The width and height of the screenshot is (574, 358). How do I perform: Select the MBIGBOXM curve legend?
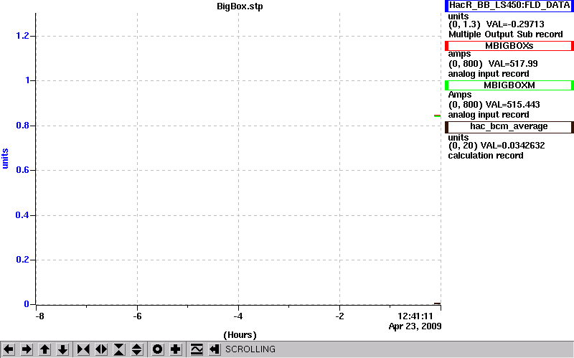tap(509, 85)
